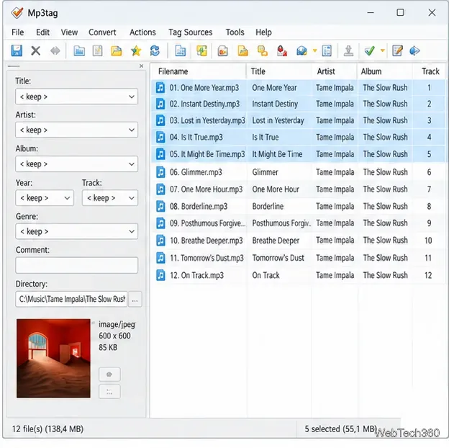449x448 pixels.
Task: Select file '06. Glimmer.mp3'
Action: pyautogui.click(x=196, y=172)
